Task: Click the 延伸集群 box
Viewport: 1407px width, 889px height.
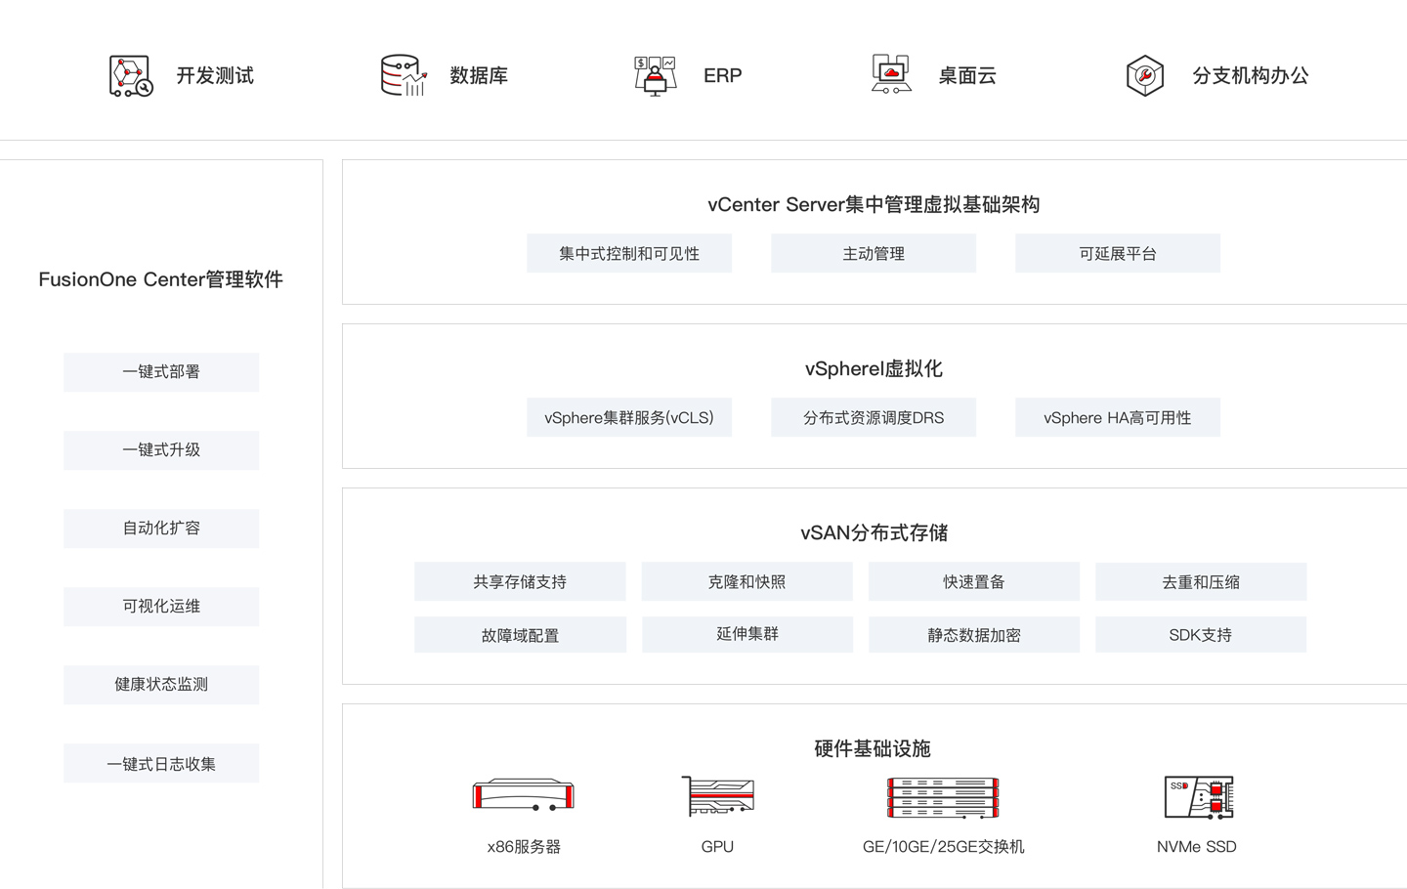Action: click(x=747, y=634)
